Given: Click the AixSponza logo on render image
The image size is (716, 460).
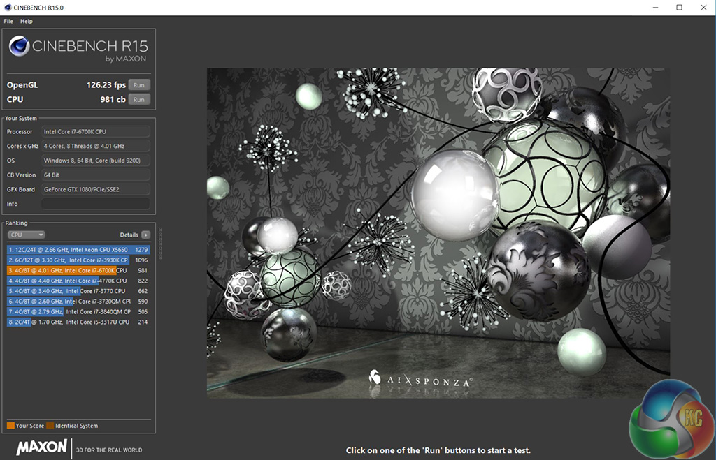Looking at the screenshot, I should point(420,379).
